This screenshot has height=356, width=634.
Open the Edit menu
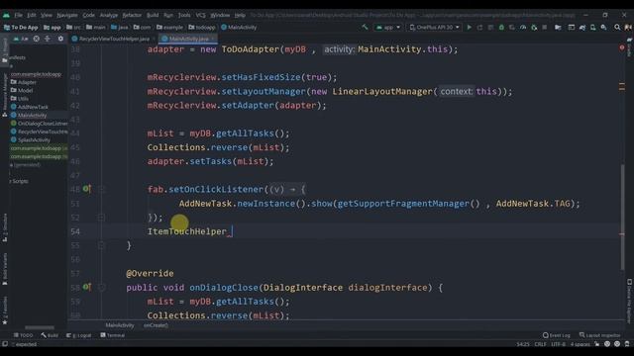point(32,15)
